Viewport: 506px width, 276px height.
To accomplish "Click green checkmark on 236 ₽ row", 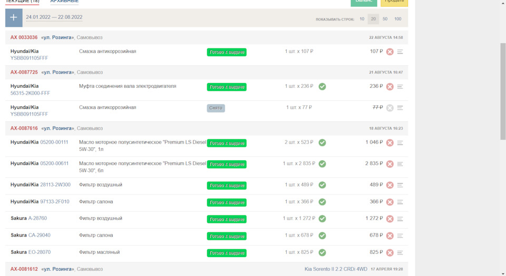I will pyautogui.click(x=322, y=87).
